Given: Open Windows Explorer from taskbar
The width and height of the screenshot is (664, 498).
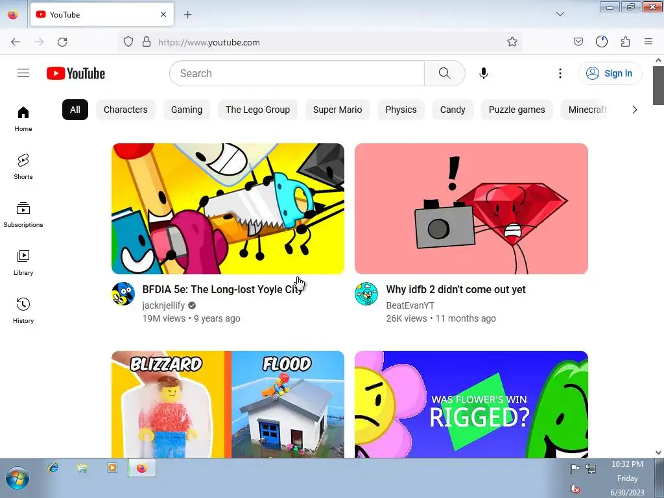Looking at the screenshot, I should click(x=82, y=468).
